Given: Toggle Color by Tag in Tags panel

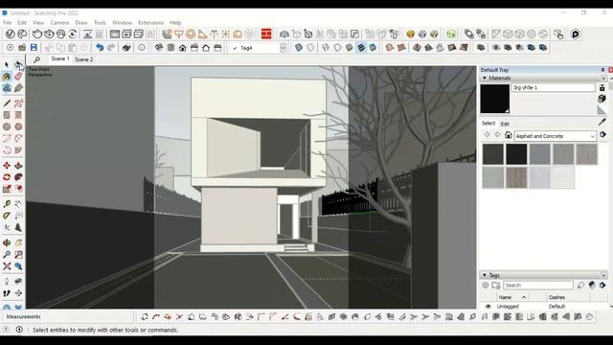Looking at the screenshot, I should (x=592, y=286).
